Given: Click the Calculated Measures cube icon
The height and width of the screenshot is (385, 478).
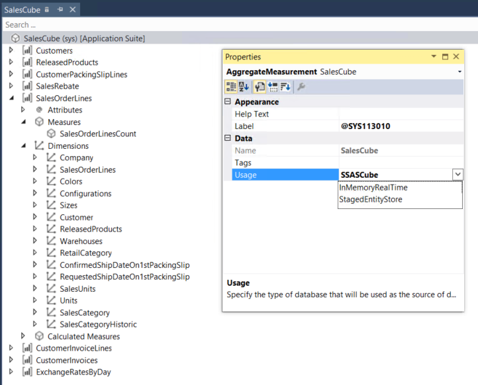Looking at the screenshot, I should click(x=39, y=337).
